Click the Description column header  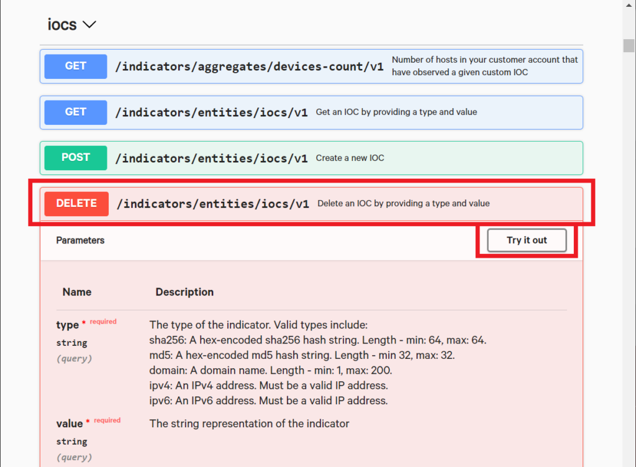point(184,292)
